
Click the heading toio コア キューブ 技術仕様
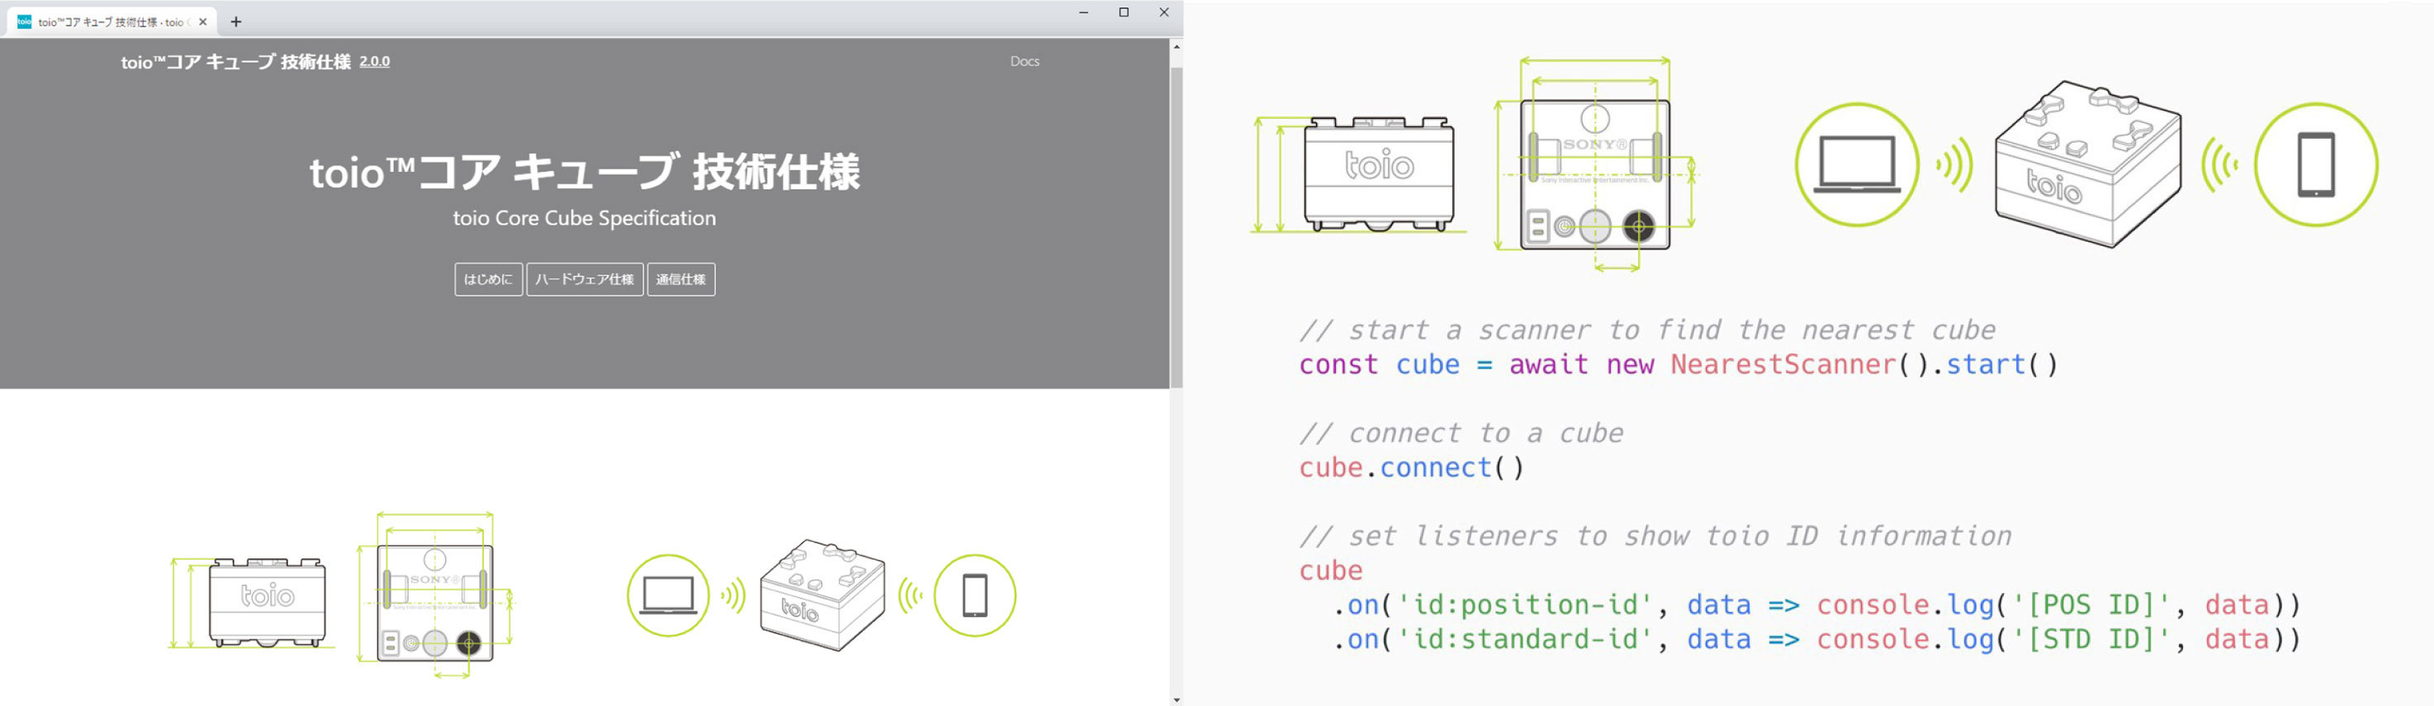click(x=585, y=172)
